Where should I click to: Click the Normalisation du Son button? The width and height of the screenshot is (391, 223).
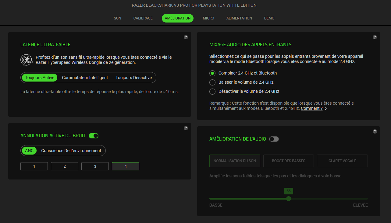click(x=235, y=161)
